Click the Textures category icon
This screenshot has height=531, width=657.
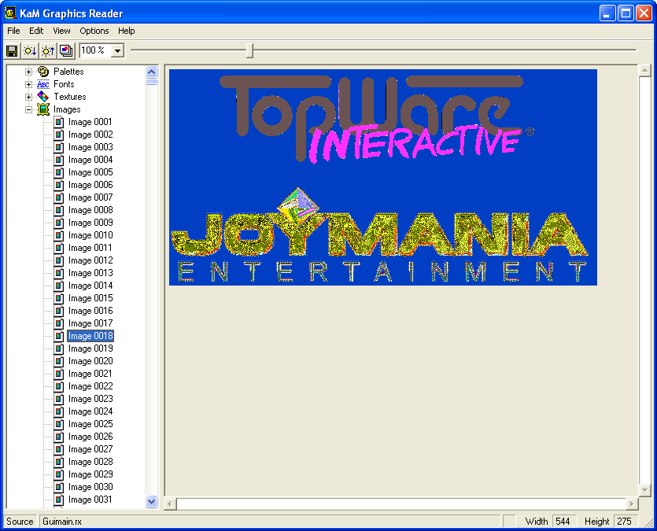click(43, 97)
